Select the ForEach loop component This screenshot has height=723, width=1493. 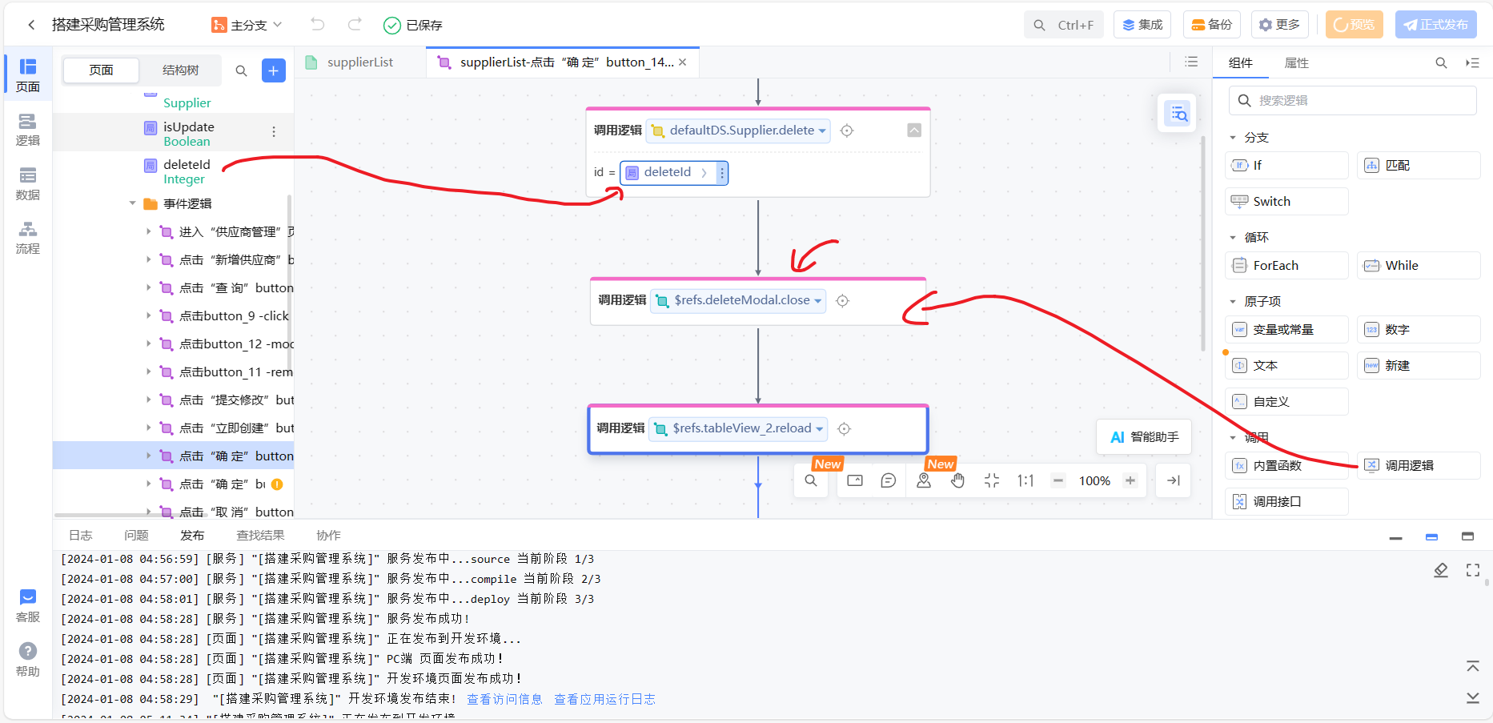click(1286, 266)
